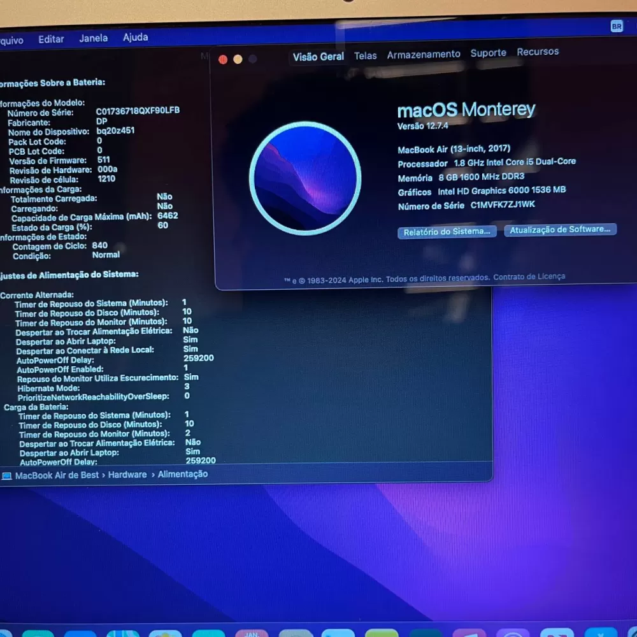Open the BR input source menu icon
Screen dimensions: 637x637
point(616,26)
